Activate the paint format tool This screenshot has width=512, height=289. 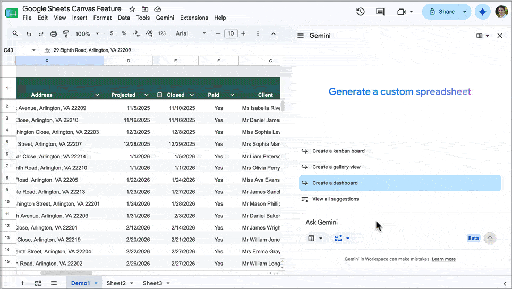pos(66,33)
